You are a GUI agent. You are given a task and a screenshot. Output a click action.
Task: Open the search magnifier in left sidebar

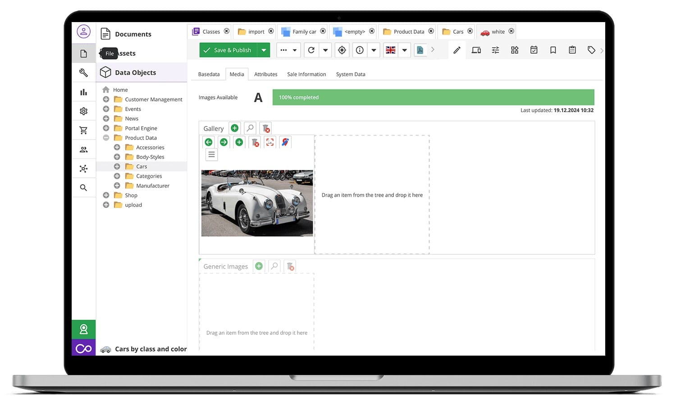[x=83, y=188]
